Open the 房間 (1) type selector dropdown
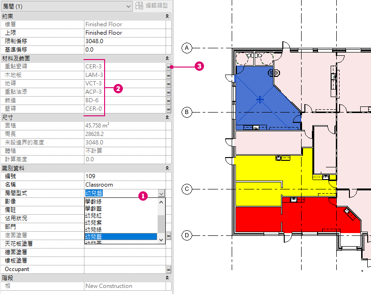 pyautogui.click(x=67, y=7)
